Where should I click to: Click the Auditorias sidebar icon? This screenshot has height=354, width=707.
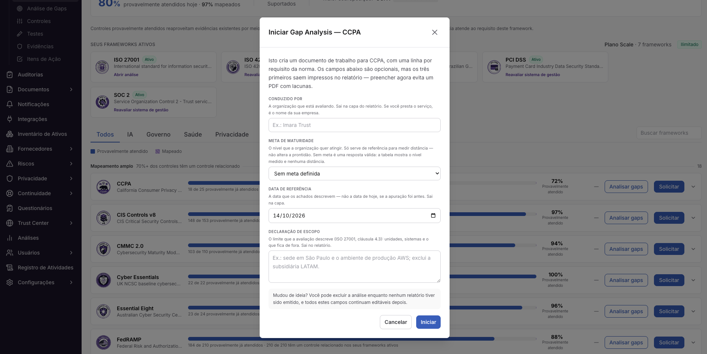click(x=10, y=75)
